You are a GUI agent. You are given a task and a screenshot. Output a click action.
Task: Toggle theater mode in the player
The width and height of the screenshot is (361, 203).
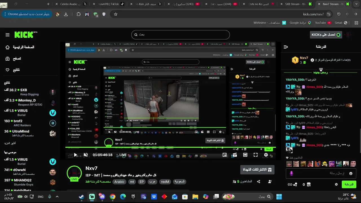pos(245,155)
